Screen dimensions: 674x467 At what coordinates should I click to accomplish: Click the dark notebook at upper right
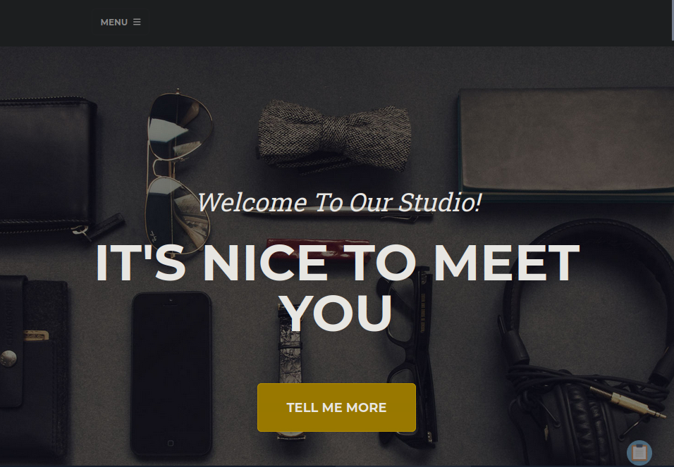(x=565, y=143)
